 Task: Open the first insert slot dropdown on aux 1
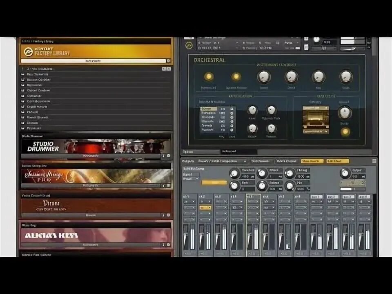coord(316,201)
